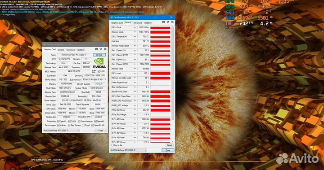Switch to Graphics Card tab in Sensors window

point(117,23)
